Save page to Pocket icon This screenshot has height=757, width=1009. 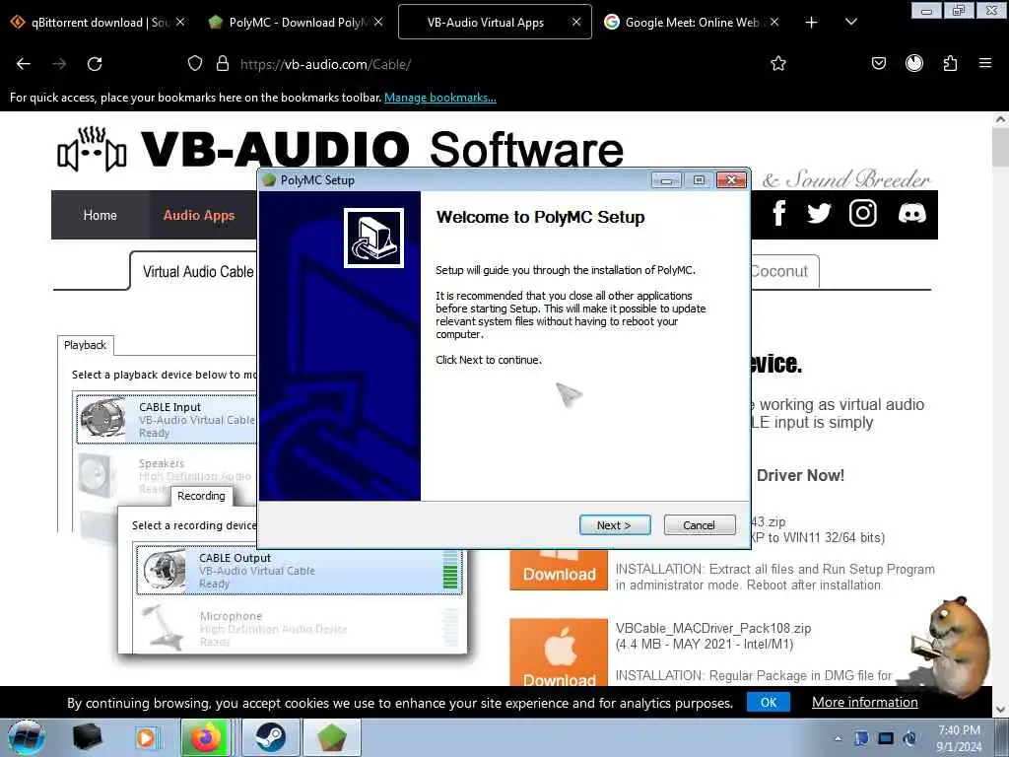point(878,63)
